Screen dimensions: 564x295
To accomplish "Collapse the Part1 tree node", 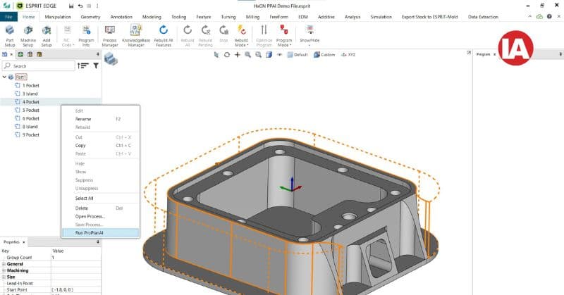I will click(x=4, y=77).
